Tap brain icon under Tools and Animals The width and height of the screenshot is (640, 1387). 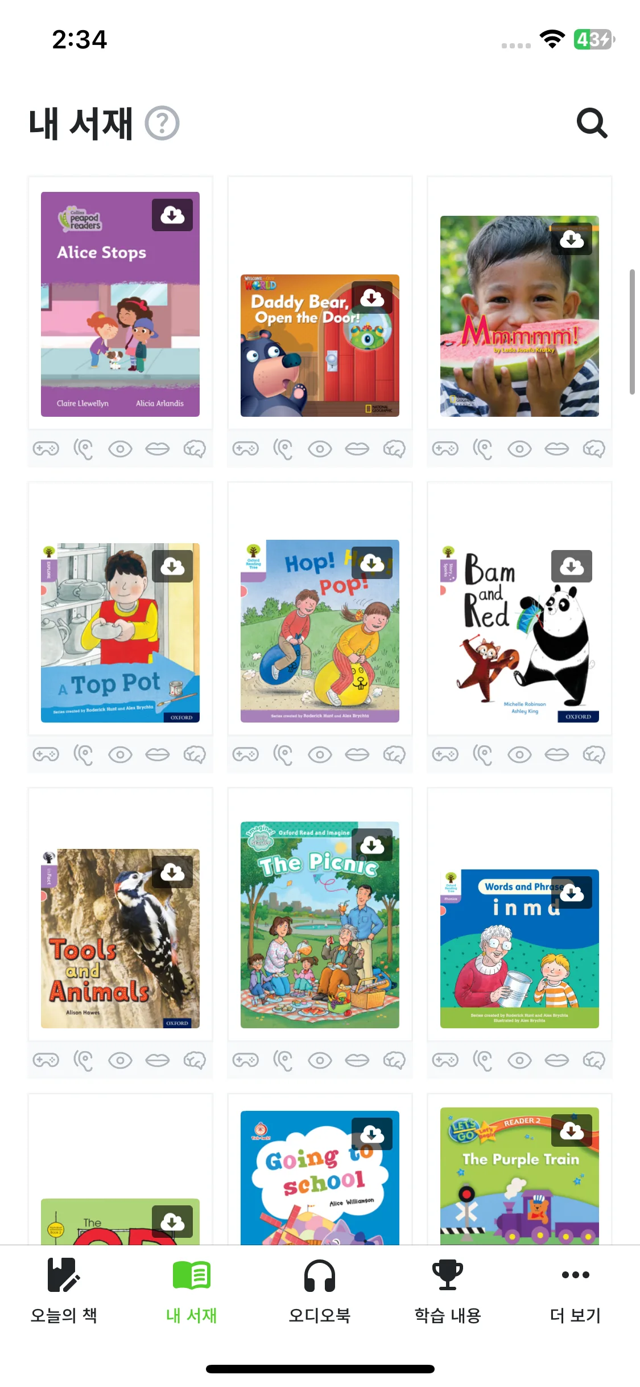pyautogui.click(x=195, y=1060)
